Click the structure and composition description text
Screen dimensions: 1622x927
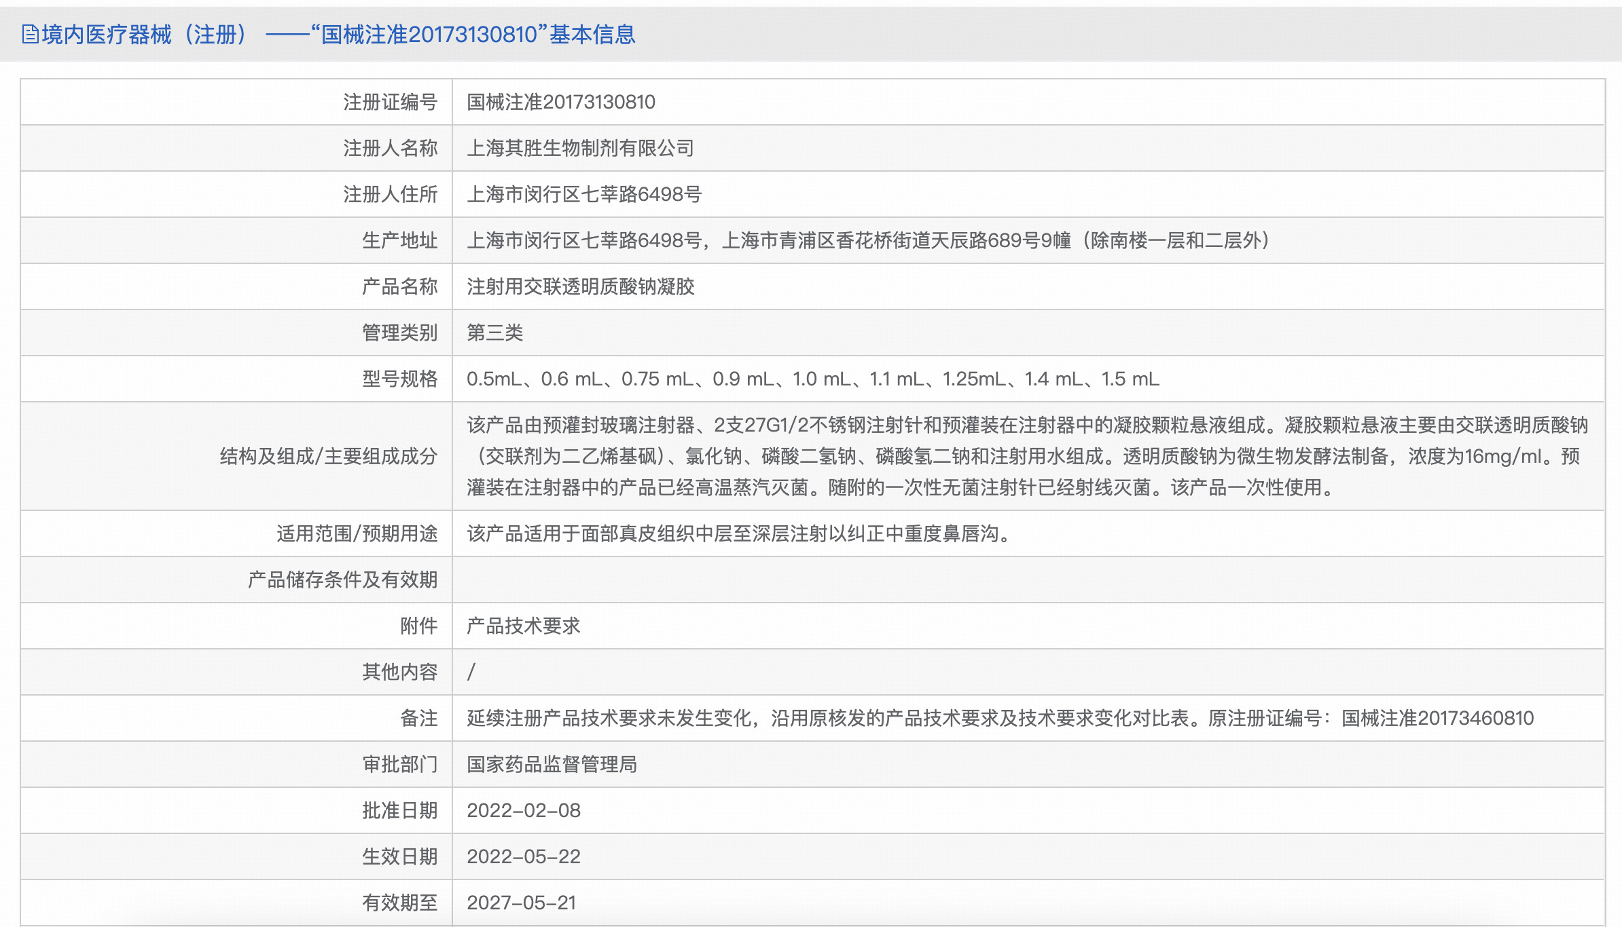(1026, 456)
